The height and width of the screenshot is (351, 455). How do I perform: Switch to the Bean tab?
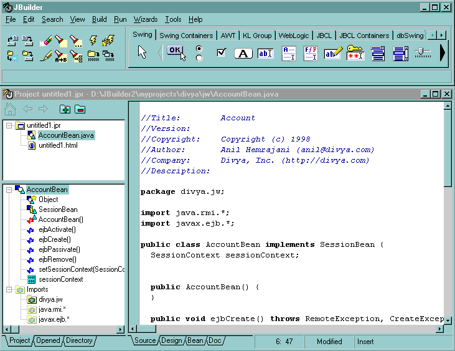(195, 340)
